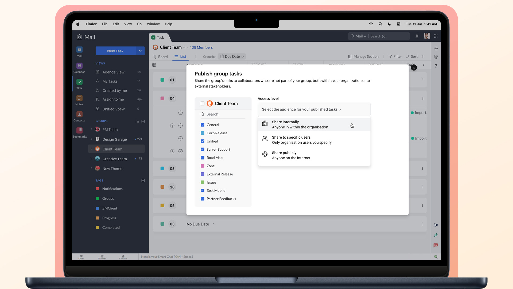Expand the PM Team group
Image resolution: width=513 pixels, height=289 pixels.
point(92,130)
